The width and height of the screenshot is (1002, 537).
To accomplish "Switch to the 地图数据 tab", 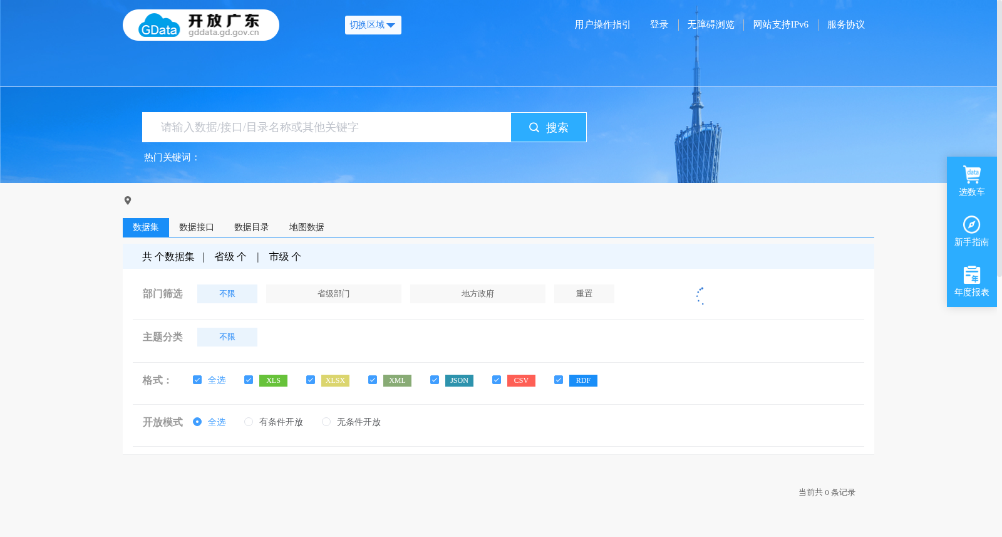I will coord(307,227).
